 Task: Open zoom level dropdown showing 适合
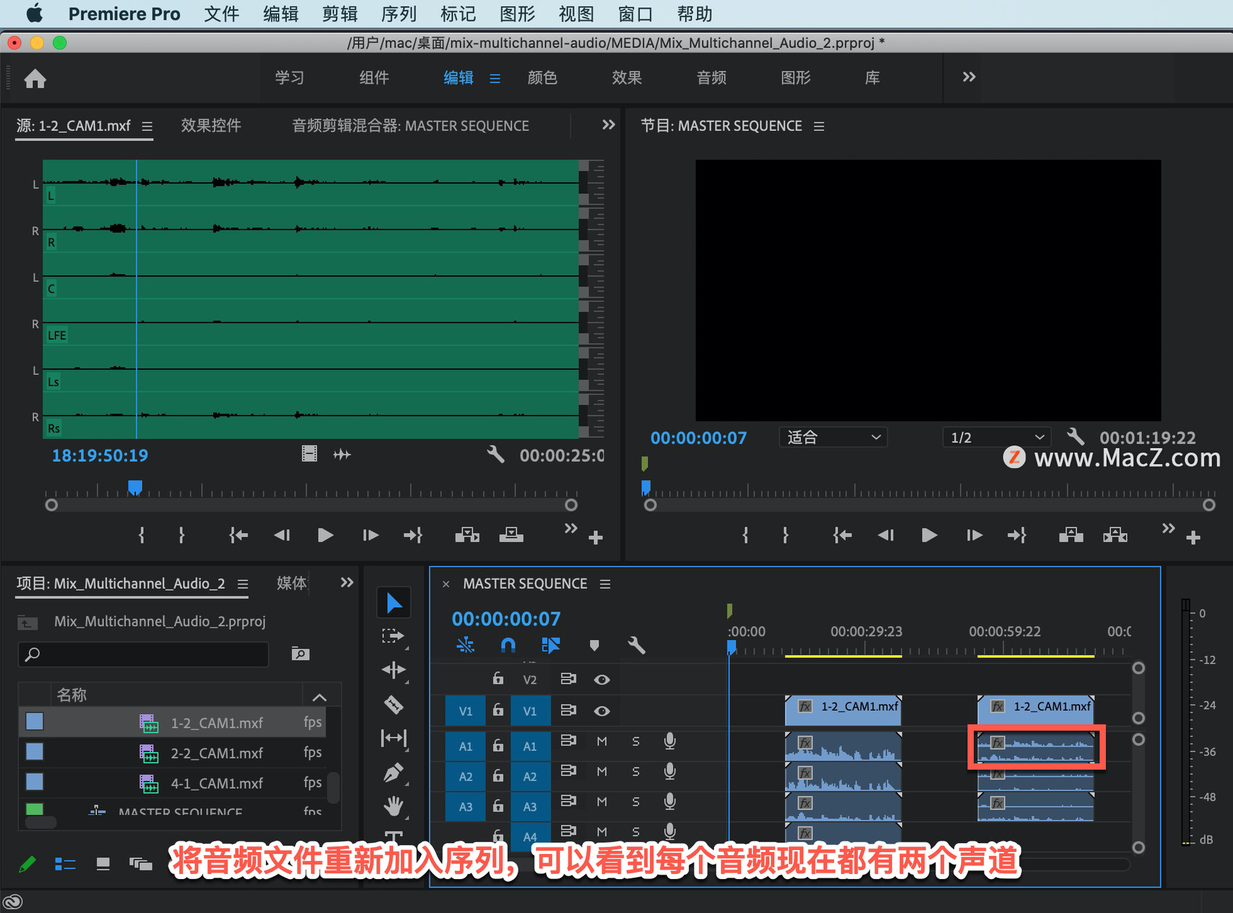pos(834,437)
